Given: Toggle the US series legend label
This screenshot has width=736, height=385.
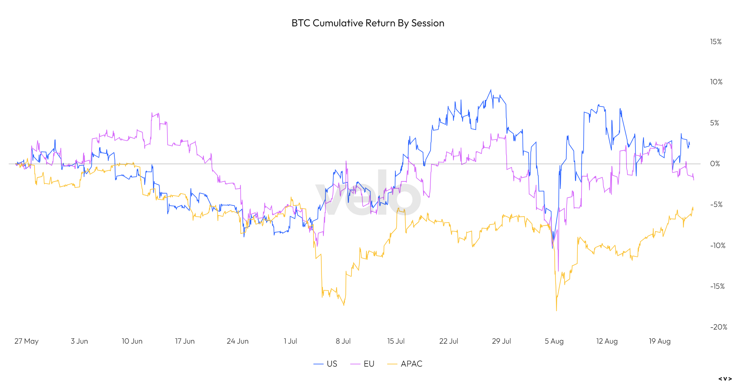Looking at the screenshot, I should point(332,364).
